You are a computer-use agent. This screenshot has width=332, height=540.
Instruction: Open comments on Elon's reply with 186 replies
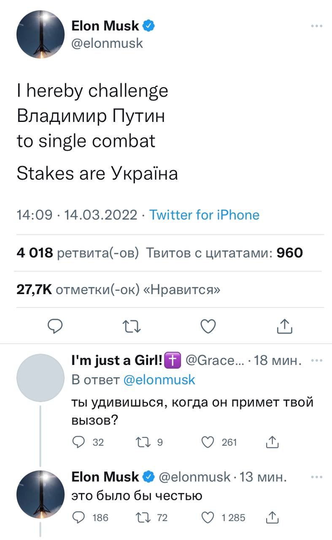(79, 517)
